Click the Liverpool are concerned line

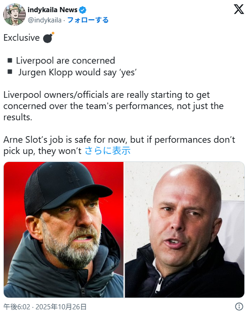point(66,60)
